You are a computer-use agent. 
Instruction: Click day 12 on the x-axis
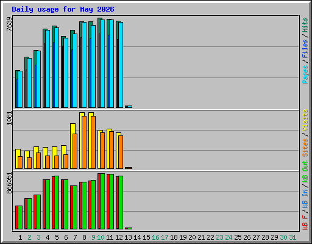119,237
